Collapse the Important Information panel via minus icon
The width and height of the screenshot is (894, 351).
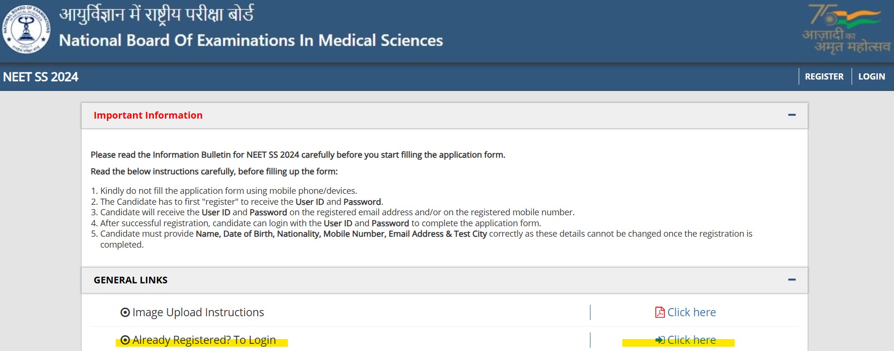[x=792, y=115]
